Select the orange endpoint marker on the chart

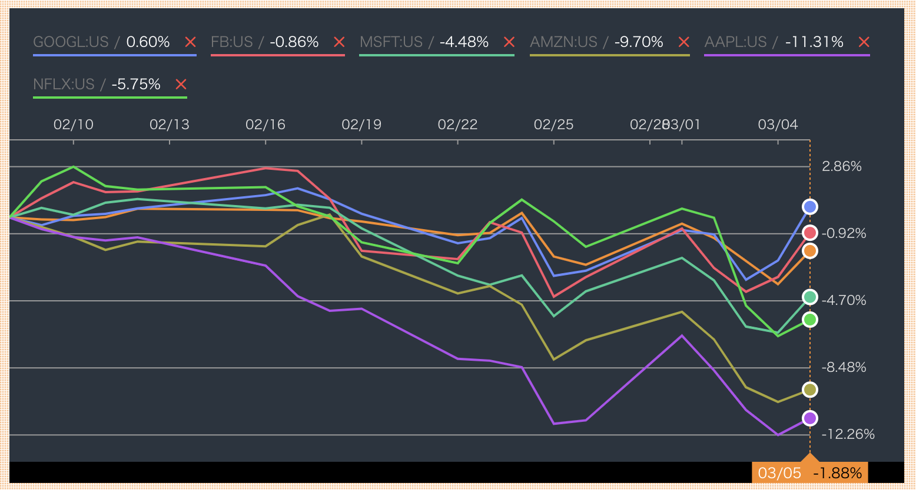[810, 251]
